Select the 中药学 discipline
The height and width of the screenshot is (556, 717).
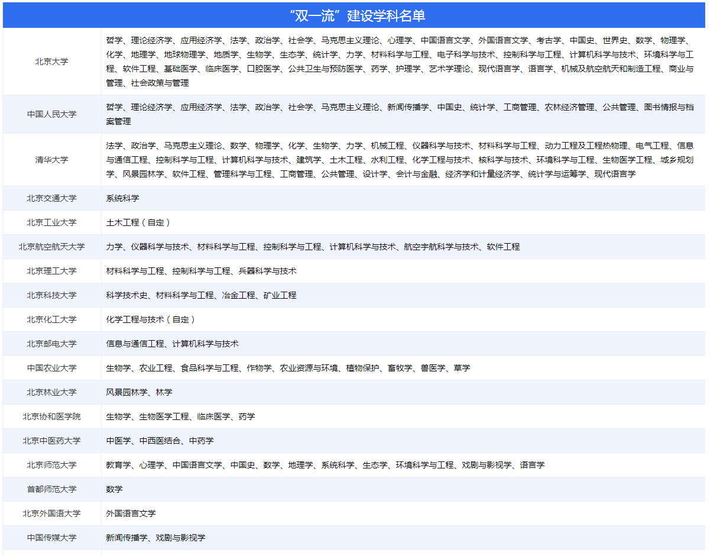click(202, 441)
